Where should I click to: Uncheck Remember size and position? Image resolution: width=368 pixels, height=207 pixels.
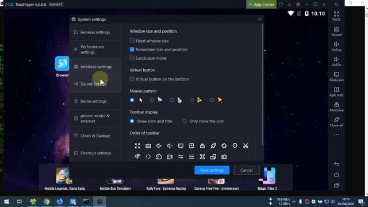point(132,49)
